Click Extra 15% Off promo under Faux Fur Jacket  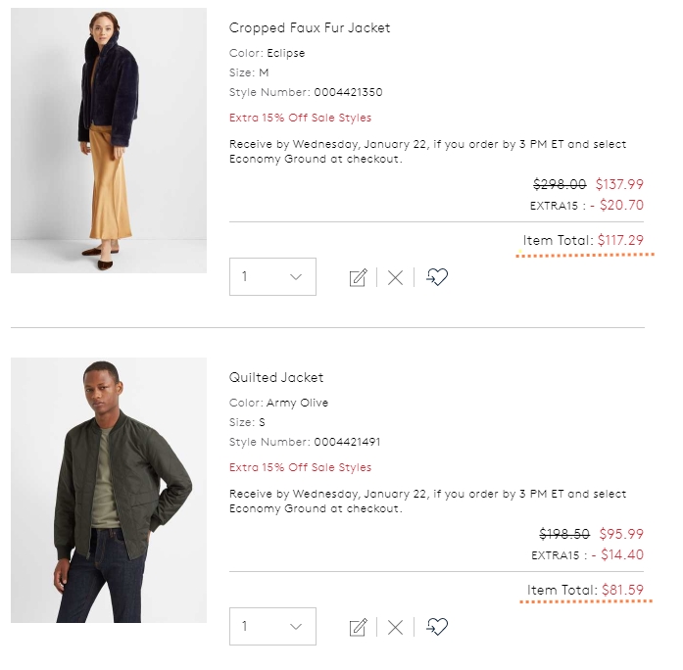point(300,118)
